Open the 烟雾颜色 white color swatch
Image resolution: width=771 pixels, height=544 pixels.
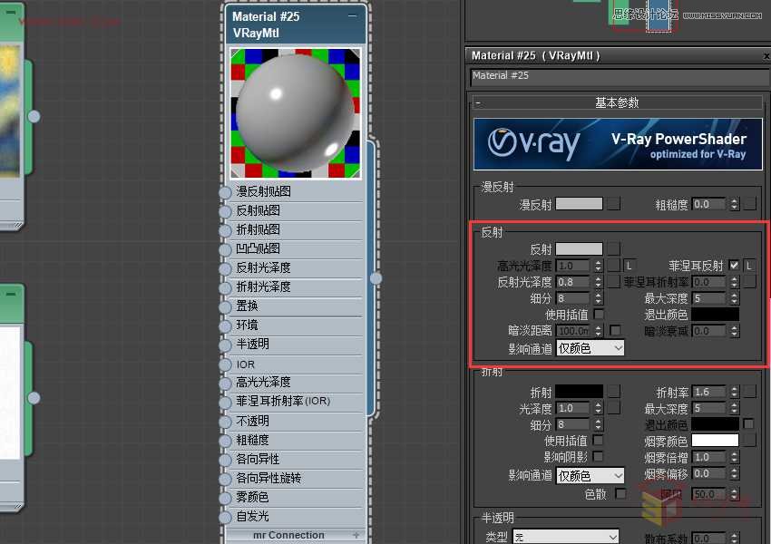tap(715, 439)
